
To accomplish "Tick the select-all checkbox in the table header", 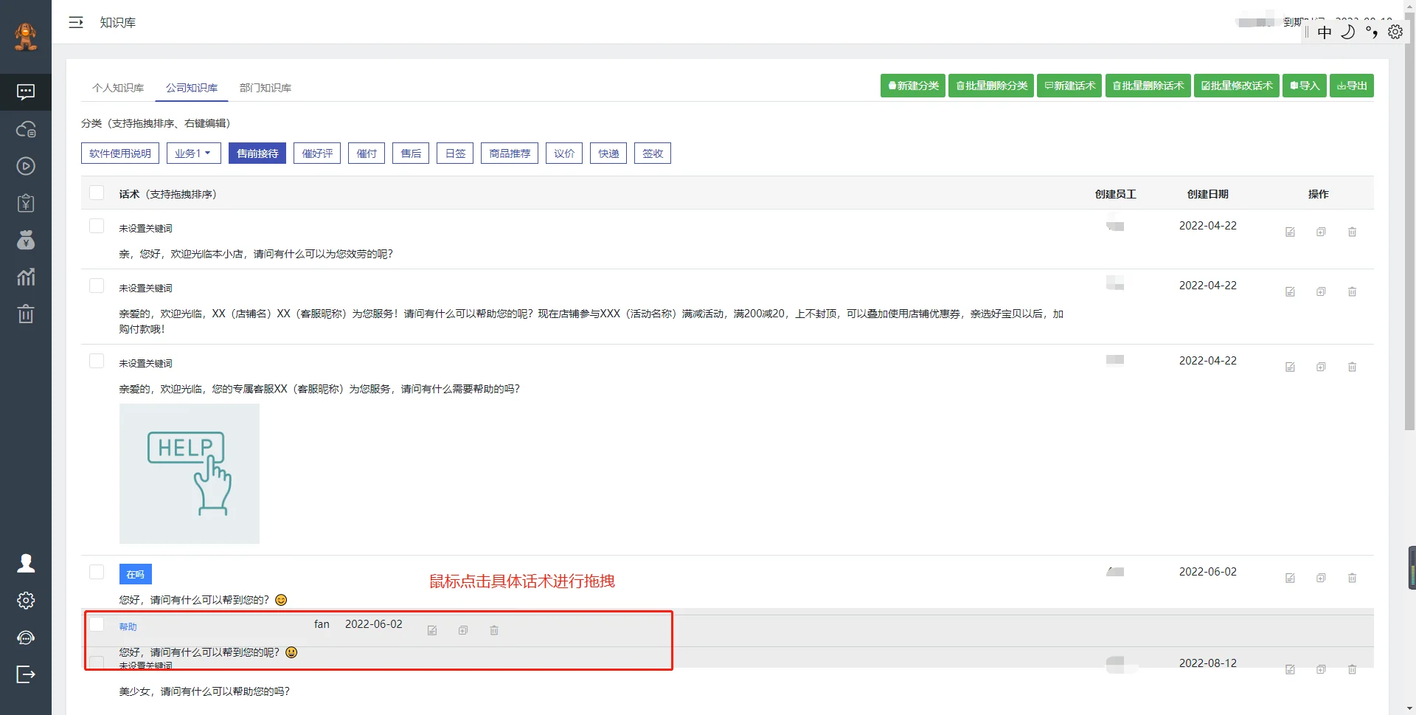I will click(x=97, y=193).
